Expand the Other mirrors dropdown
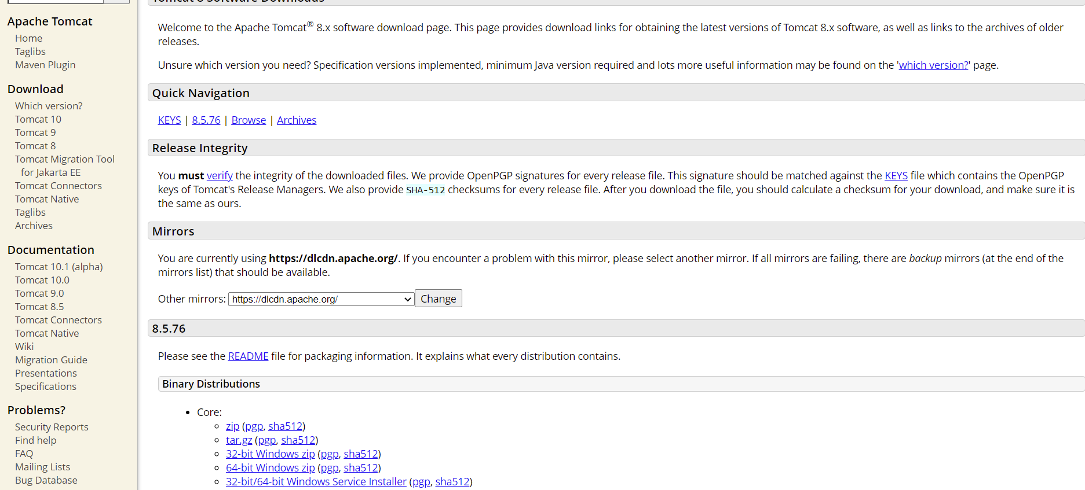Screen dimensions: 1085x490 (321, 299)
